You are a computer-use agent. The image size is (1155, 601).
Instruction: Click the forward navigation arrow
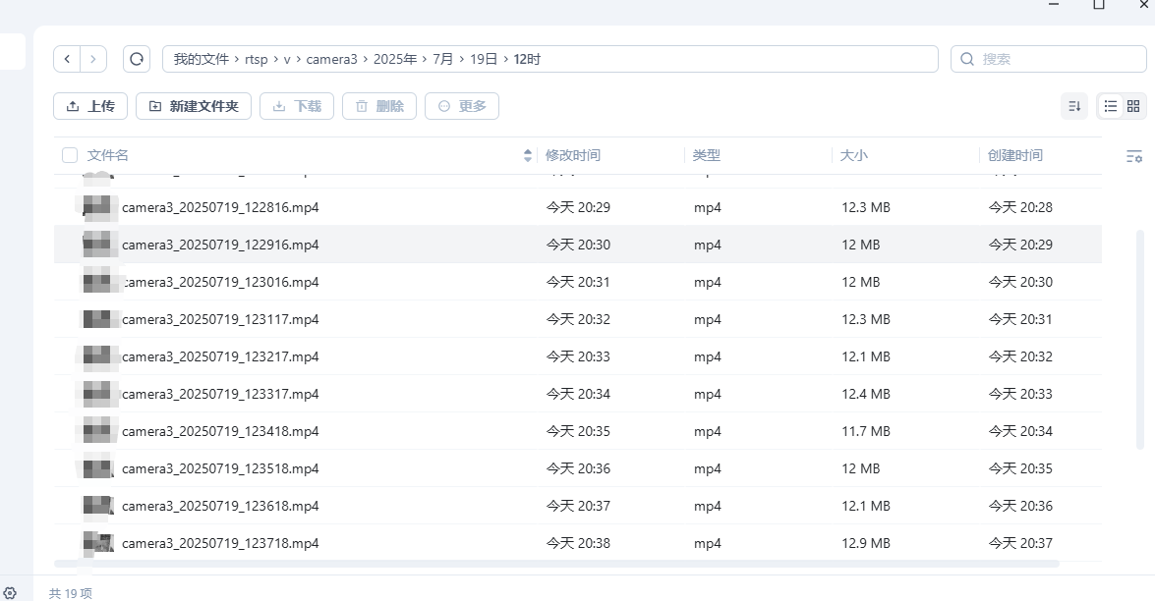coord(93,59)
